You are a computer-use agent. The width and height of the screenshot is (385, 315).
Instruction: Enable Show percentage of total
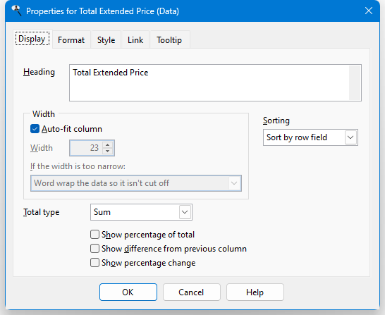point(94,235)
